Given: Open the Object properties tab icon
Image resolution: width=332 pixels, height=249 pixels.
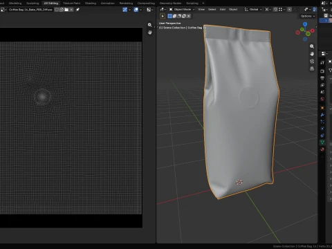Looking at the screenshot, I should pos(322,108).
